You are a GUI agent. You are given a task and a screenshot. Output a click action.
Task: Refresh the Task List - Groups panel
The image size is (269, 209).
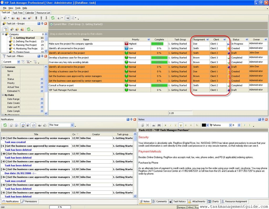(28, 29)
